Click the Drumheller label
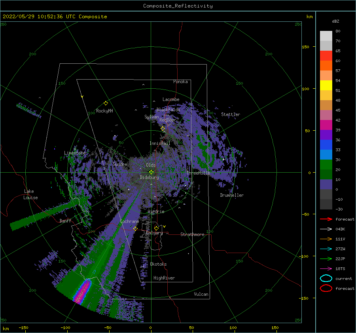The width and height of the screenshot is (356, 333). (x=232, y=195)
